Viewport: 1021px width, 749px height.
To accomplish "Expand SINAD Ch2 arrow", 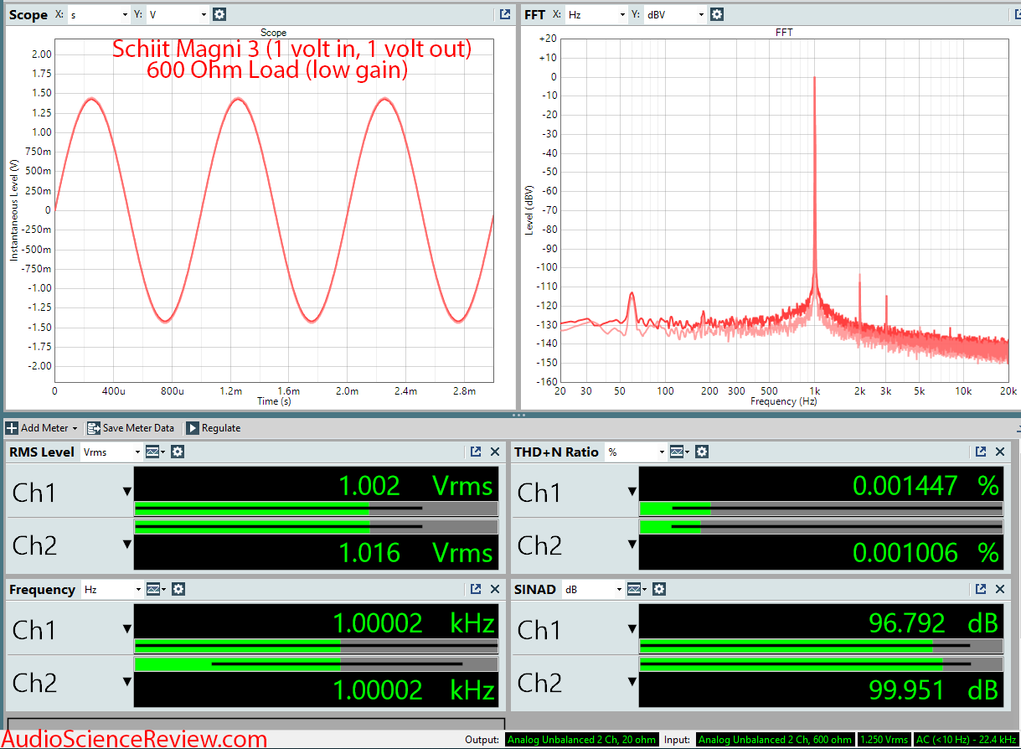I will tap(632, 682).
